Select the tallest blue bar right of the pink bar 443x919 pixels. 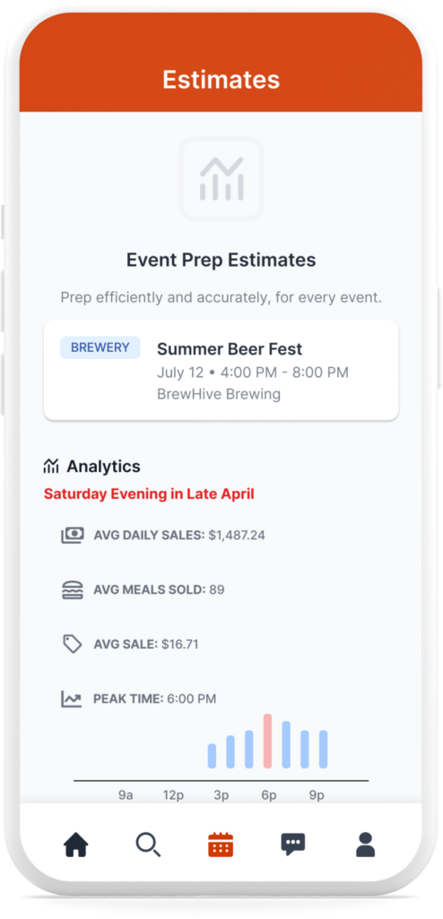[287, 745]
